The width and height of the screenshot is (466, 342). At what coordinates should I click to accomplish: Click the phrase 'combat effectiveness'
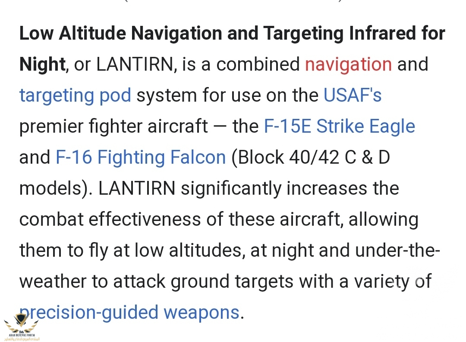pos(110,220)
